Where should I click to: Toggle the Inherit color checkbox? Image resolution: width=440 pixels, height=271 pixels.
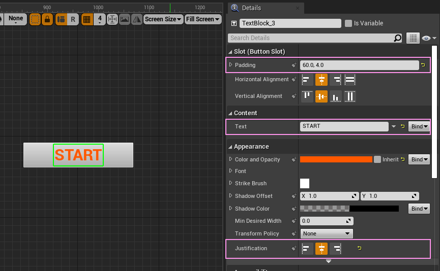(377, 159)
